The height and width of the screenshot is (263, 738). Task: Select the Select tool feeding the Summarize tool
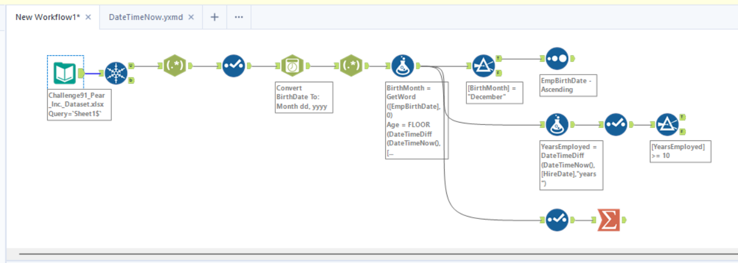[556, 220]
